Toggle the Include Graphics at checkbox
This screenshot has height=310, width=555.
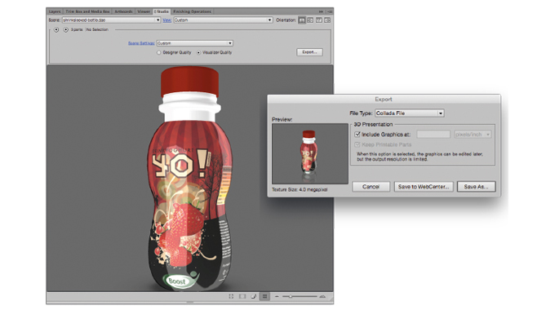coord(357,135)
